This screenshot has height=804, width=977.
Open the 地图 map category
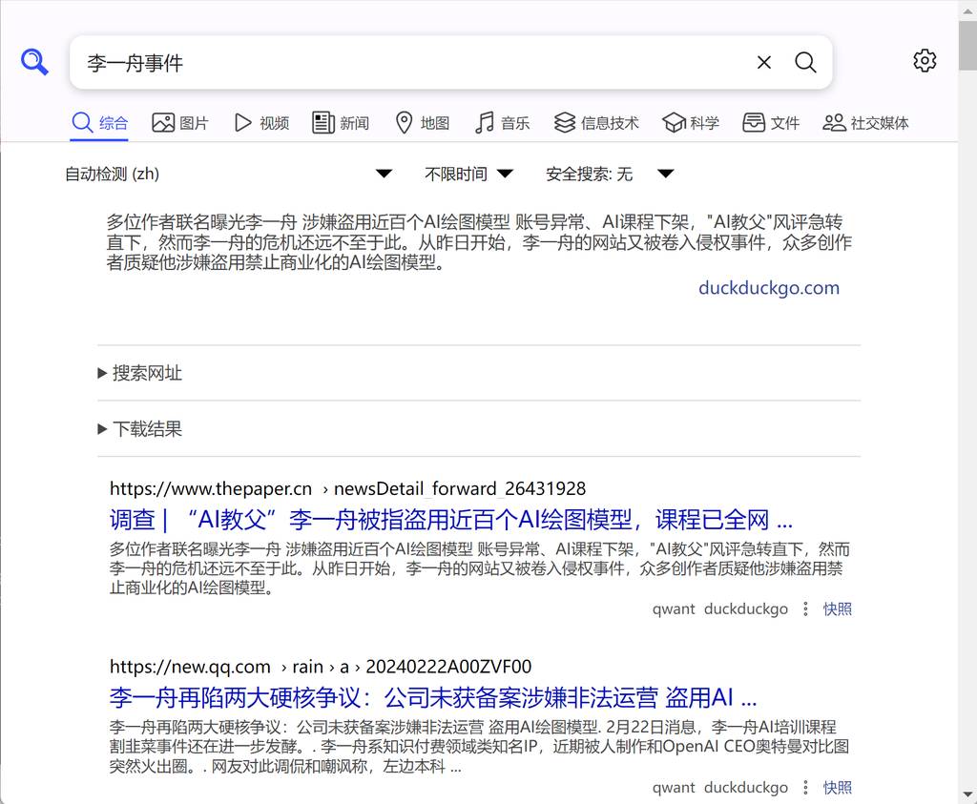(422, 123)
